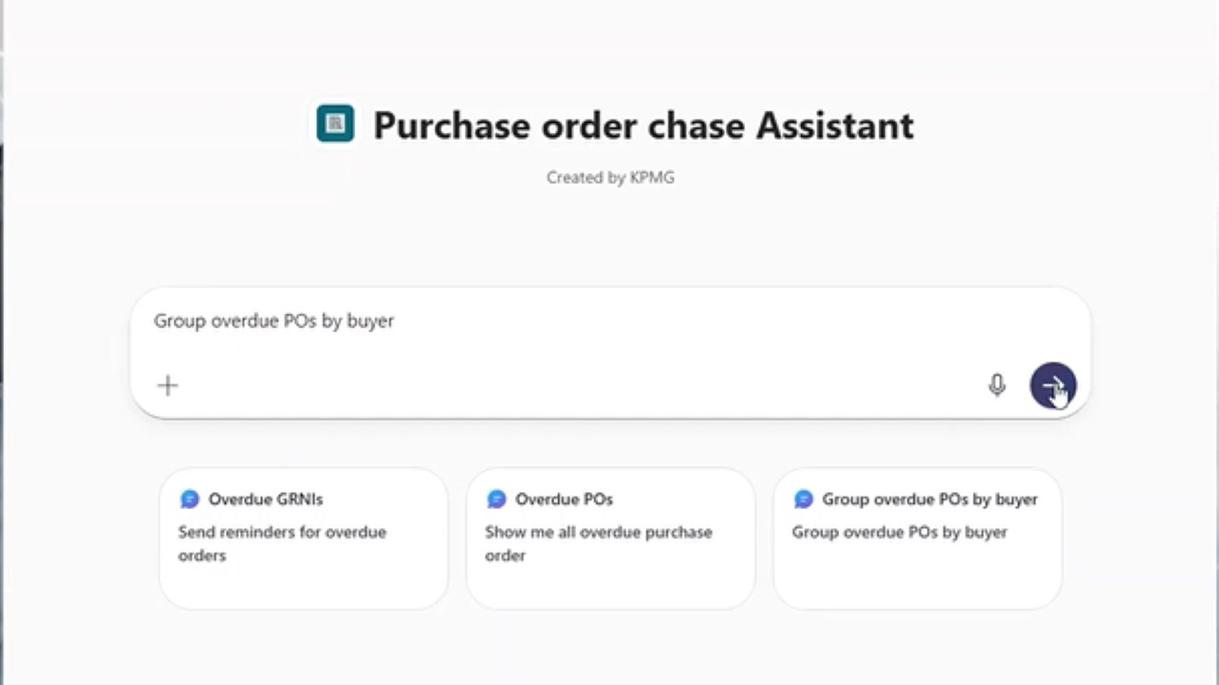This screenshot has height=685, width=1219.
Task: Select the Overdue POs card title
Action: pos(564,499)
